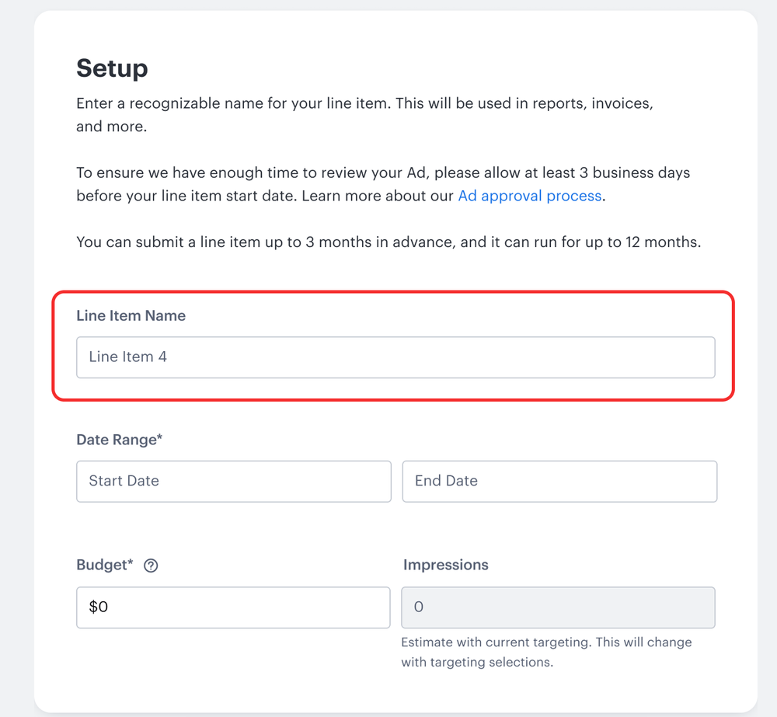The height and width of the screenshot is (717, 777).
Task: Click the Date Range label
Action: click(117, 439)
